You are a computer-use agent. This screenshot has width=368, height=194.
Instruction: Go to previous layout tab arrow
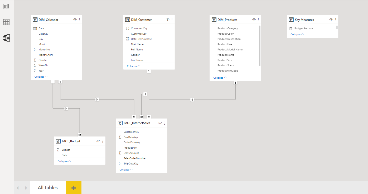18,188
